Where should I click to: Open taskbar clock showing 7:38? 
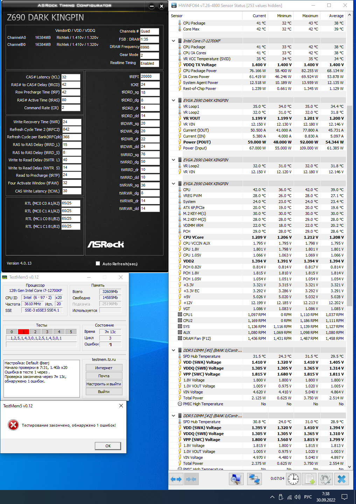[x=326, y=497]
